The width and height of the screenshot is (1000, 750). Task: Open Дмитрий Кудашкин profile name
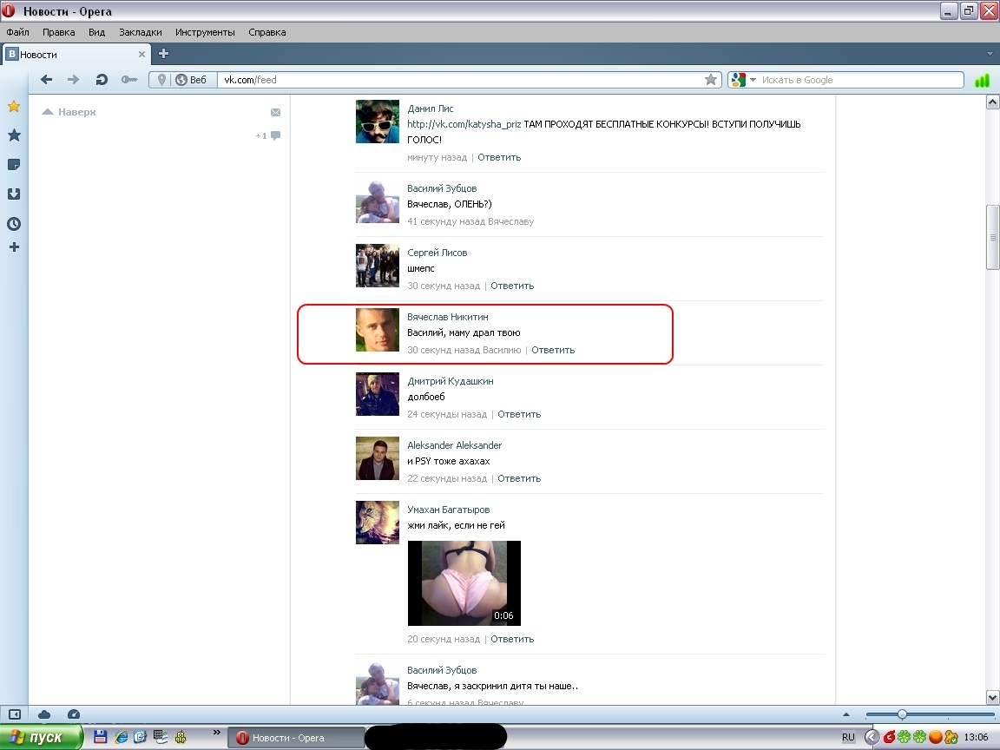pyautogui.click(x=451, y=381)
